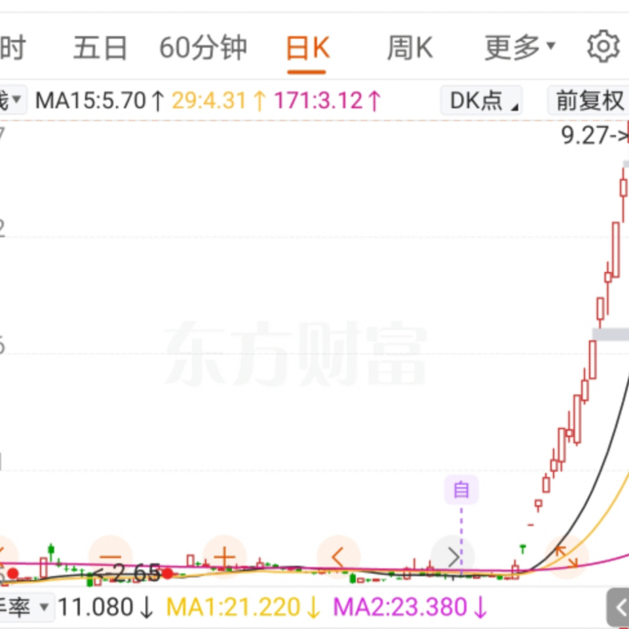Open chart settings gear icon
Viewport: 629px width, 629px height.
tap(603, 47)
